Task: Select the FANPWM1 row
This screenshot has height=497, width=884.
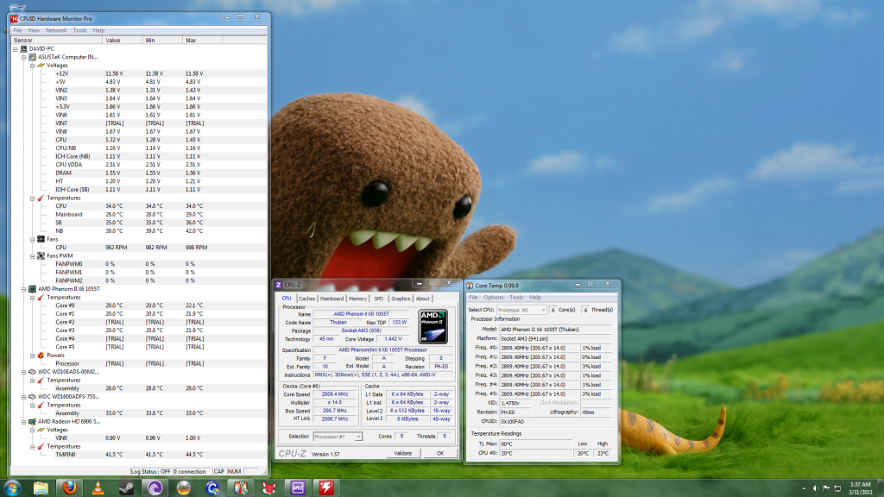Action: click(x=139, y=272)
